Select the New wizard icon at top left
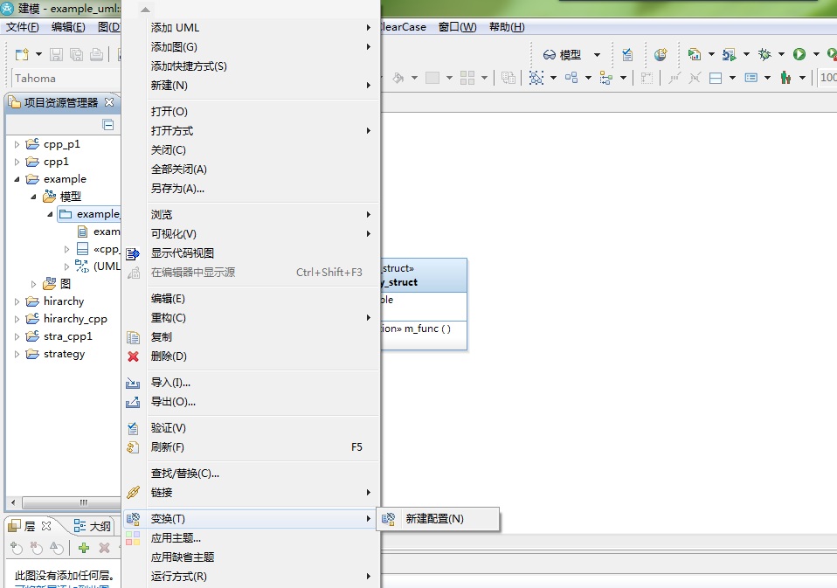The height and width of the screenshot is (588, 837). (x=23, y=53)
